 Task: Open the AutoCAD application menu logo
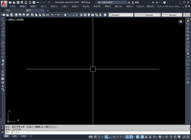tap(4, 4)
